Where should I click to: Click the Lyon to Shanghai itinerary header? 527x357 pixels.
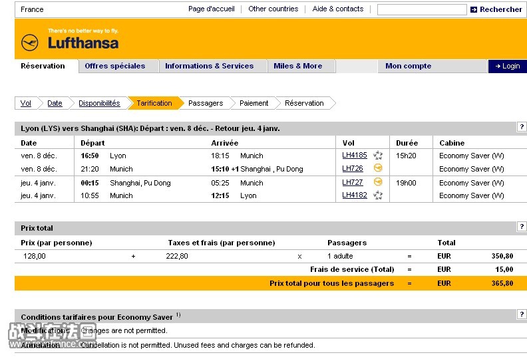(150, 128)
